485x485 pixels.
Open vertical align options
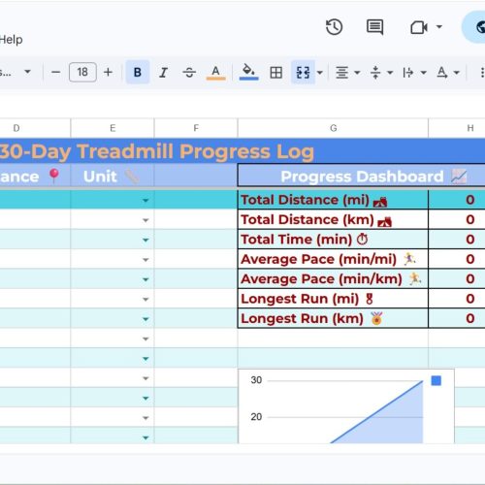click(x=375, y=73)
